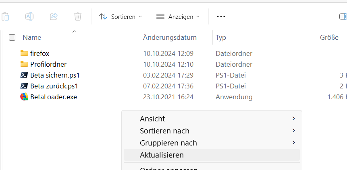Click the rename icon in toolbar
This screenshot has width=347, height=170.
29,16
